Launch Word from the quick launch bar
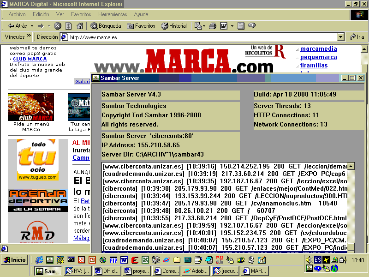Screen dimensions: 369x277 coord(124,260)
